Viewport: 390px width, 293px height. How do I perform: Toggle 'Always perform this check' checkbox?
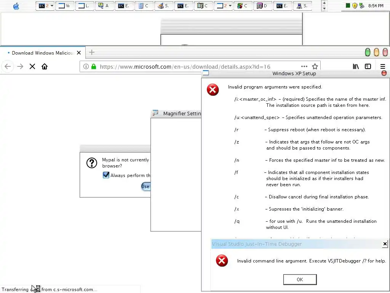[106, 175]
